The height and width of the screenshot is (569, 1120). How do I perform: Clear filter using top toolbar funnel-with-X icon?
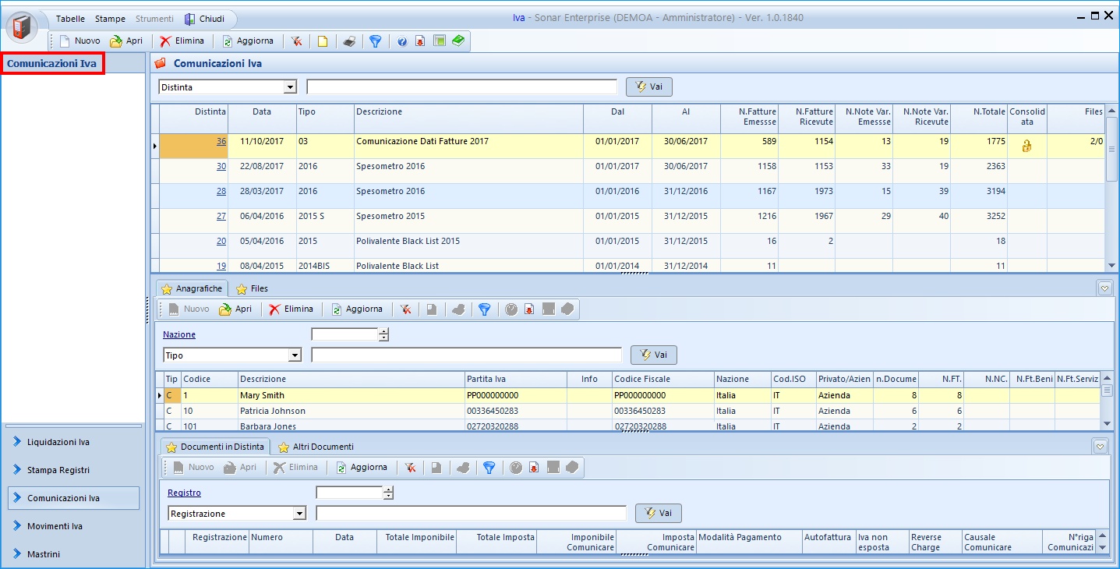point(296,41)
